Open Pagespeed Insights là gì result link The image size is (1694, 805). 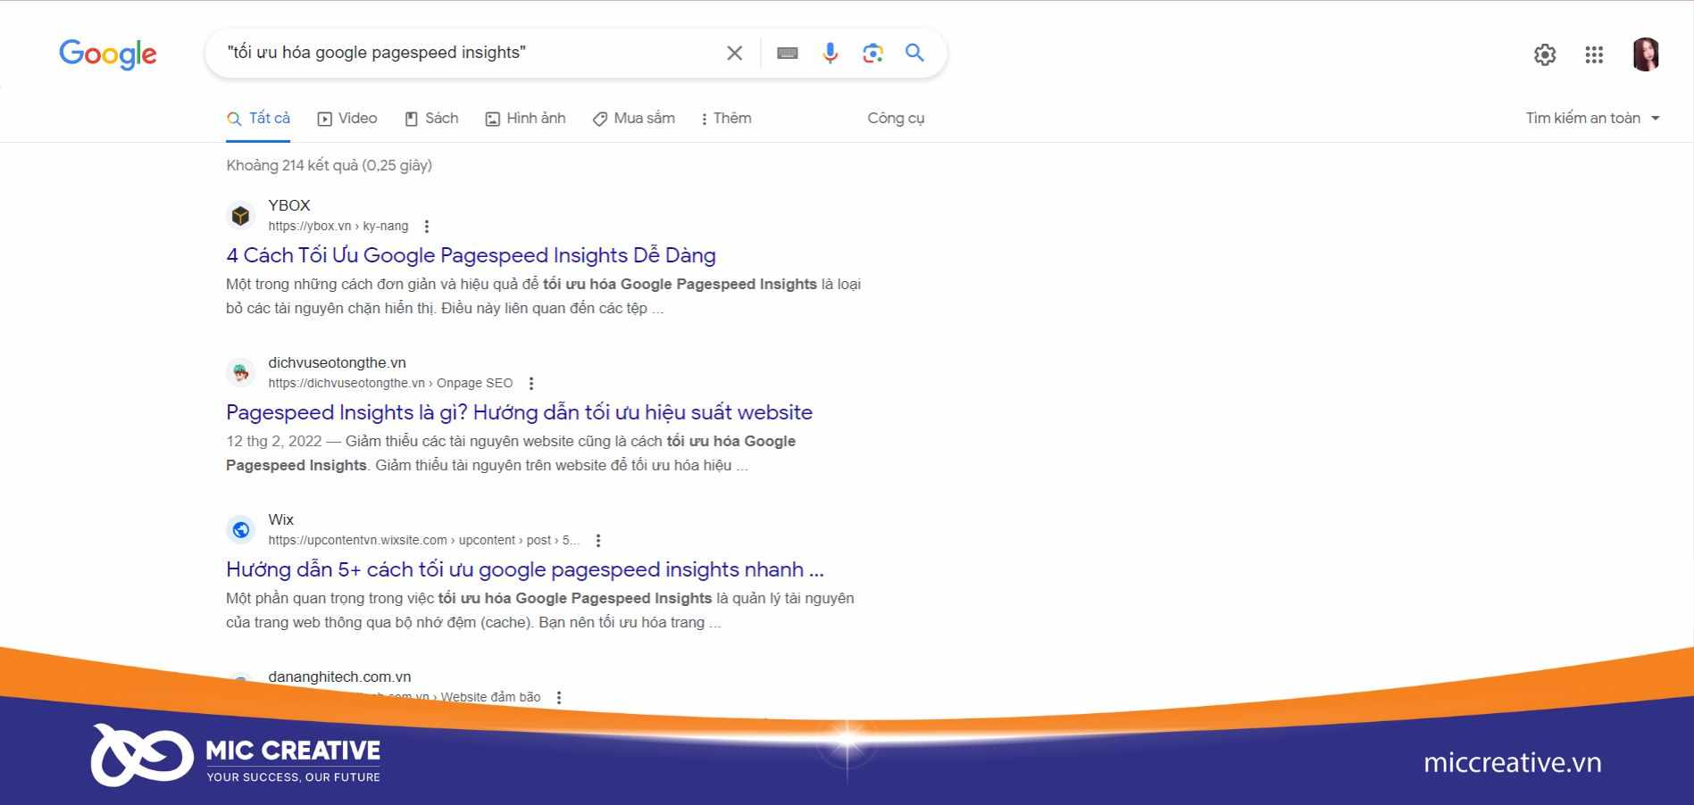point(519,412)
